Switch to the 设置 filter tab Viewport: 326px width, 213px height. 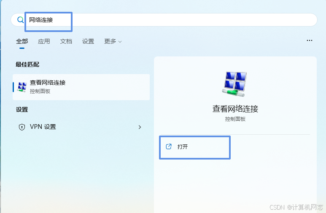coord(88,41)
